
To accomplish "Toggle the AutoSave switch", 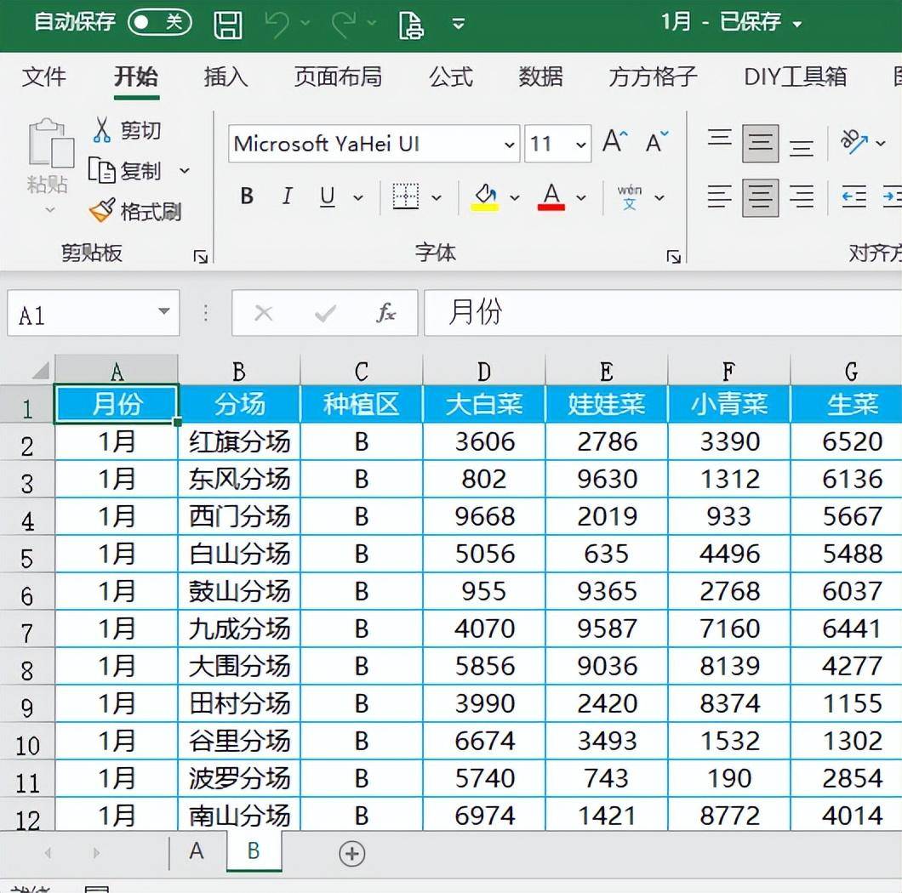I will (x=160, y=23).
